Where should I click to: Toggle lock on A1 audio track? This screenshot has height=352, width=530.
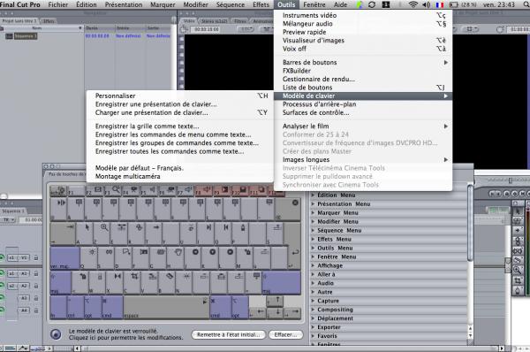(35, 273)
